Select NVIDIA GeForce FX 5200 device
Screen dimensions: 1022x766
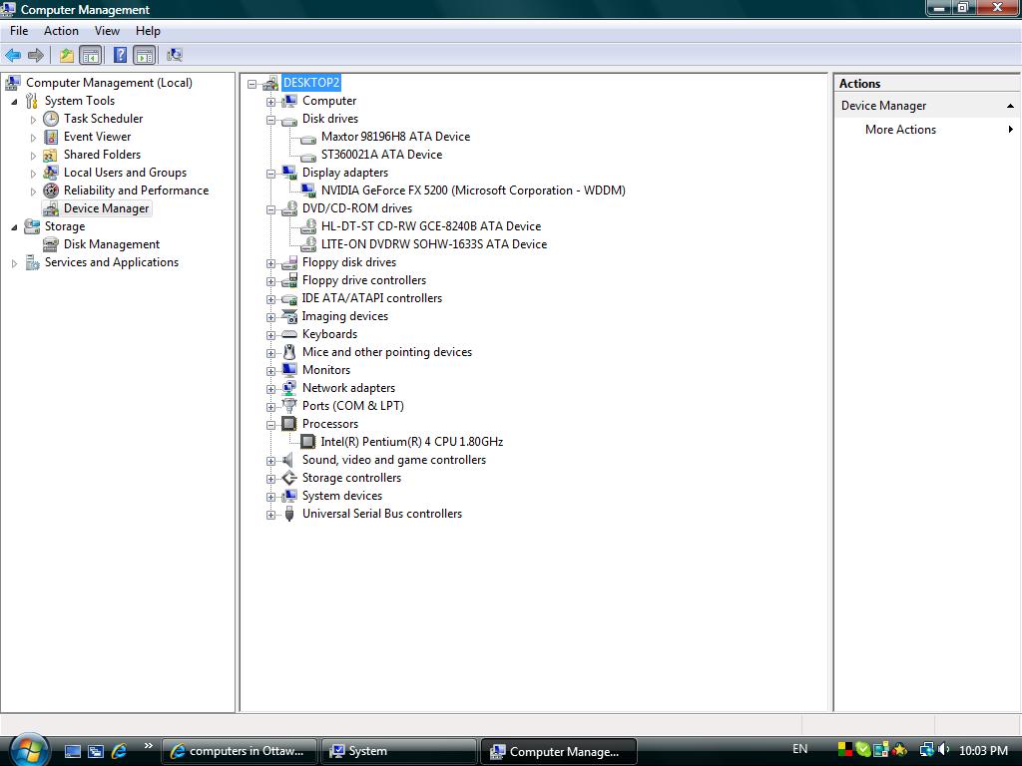(x=472, y=191)
